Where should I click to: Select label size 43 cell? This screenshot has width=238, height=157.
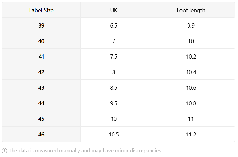41,87
